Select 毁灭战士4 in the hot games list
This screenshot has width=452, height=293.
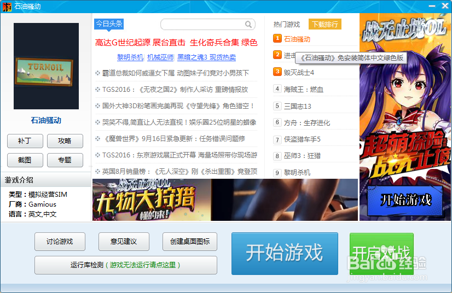pyautogui.click(x=299, y=73)
